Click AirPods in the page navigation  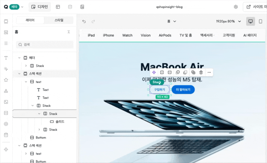pyautogui.click(x=165, y=35)
